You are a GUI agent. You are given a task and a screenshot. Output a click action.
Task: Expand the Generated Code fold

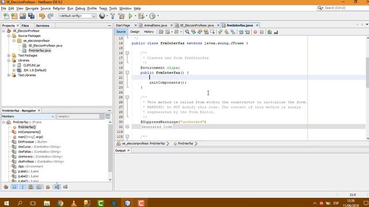pyautogui.click(x=127, y=126)
